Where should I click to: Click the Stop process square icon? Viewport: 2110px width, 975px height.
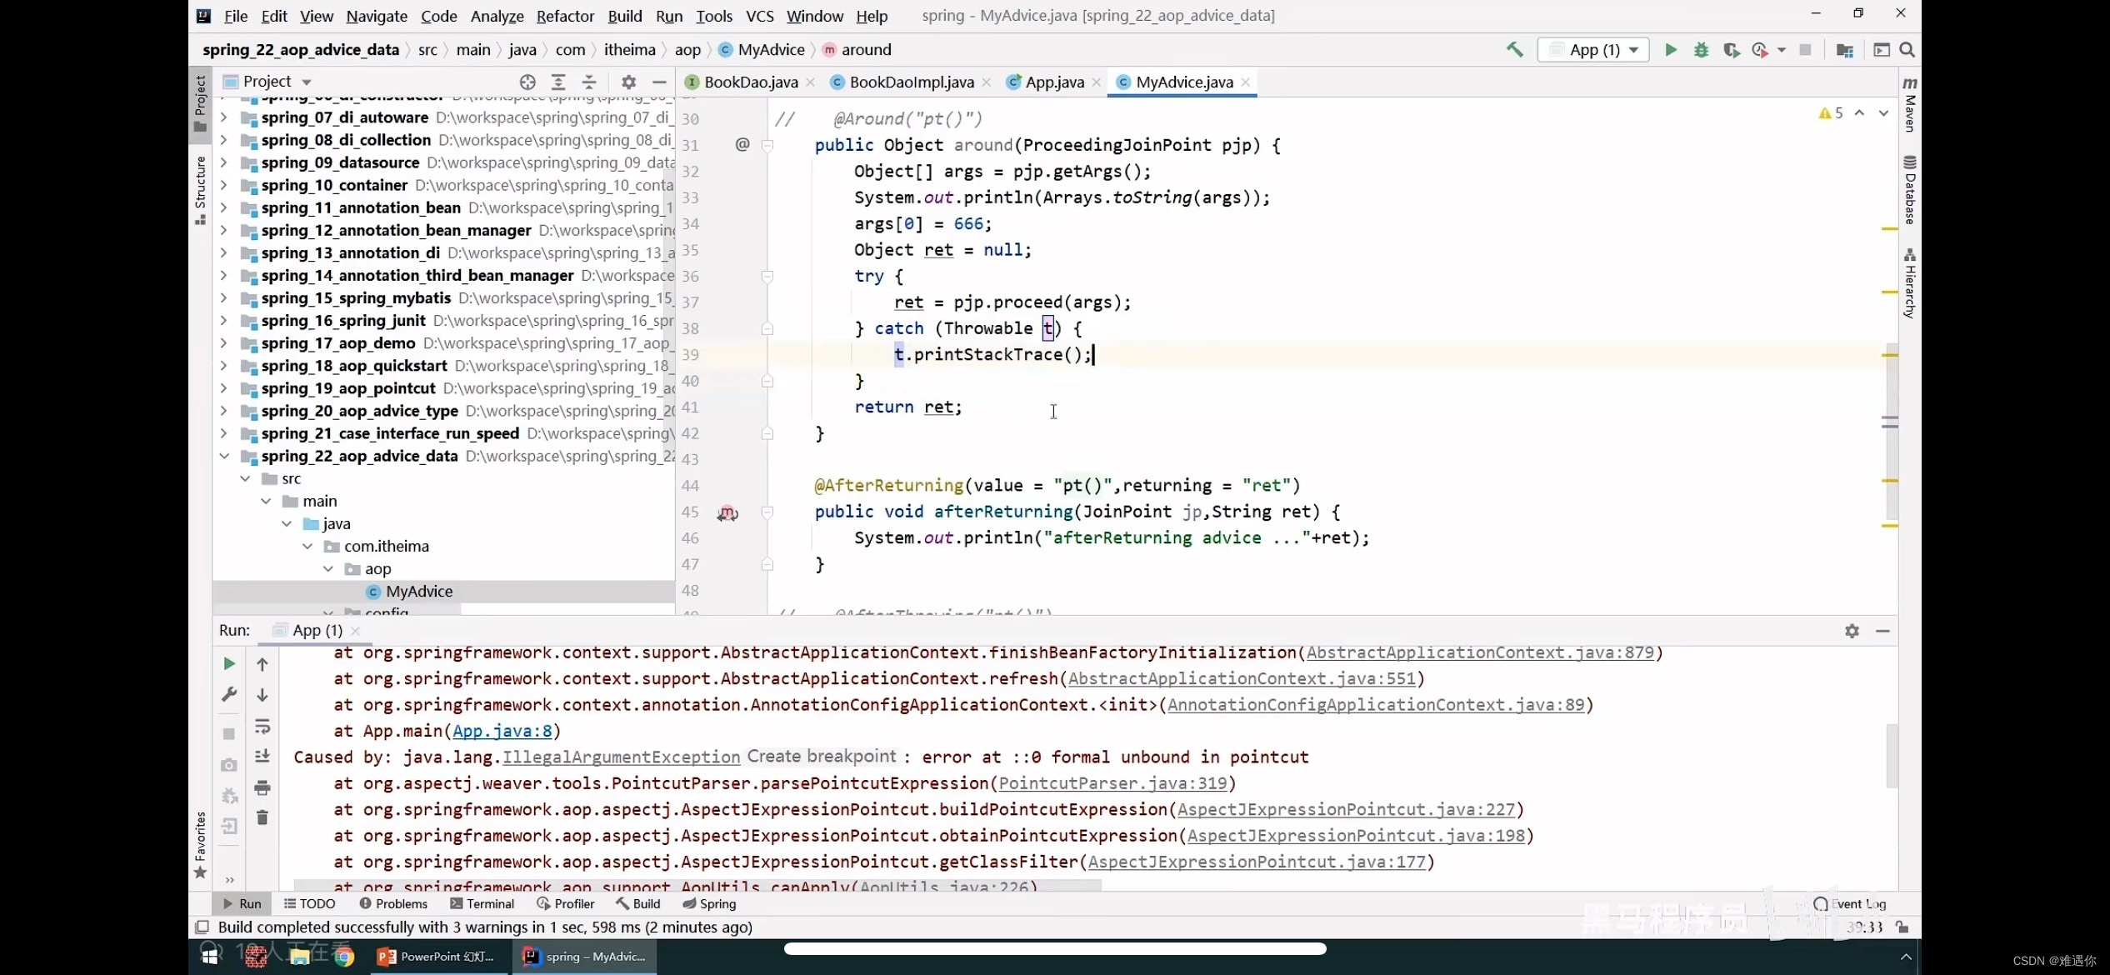pos(1805,50)
